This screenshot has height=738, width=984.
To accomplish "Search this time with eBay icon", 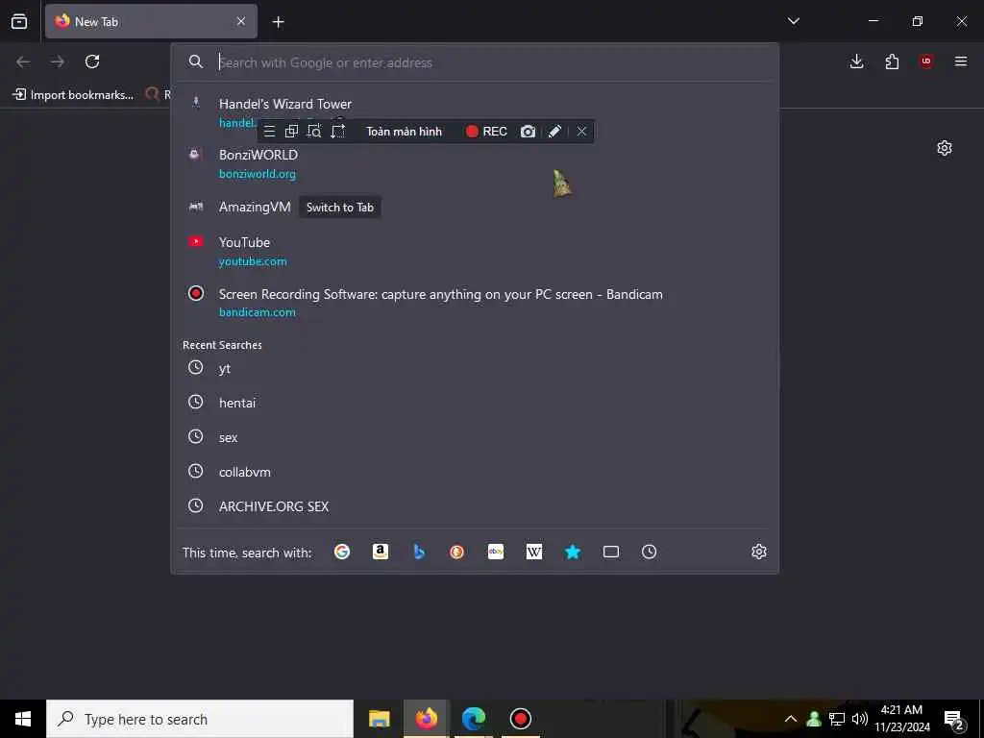I will click(x=496, y=552).
